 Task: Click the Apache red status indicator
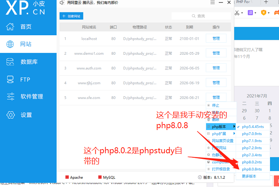pos(67,177)
